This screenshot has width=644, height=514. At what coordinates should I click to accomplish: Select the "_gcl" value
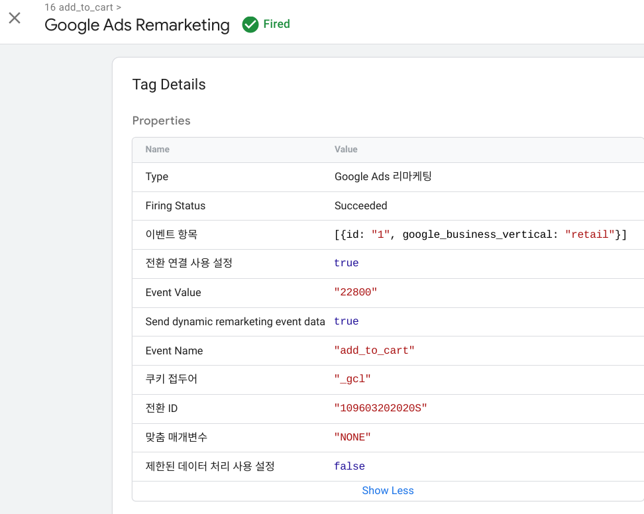point(352,379)
